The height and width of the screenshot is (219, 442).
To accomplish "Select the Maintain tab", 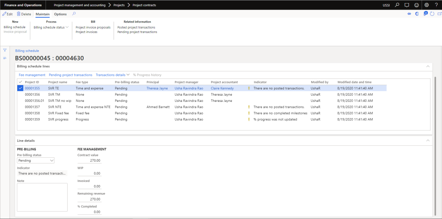I will tap(42, 14).
